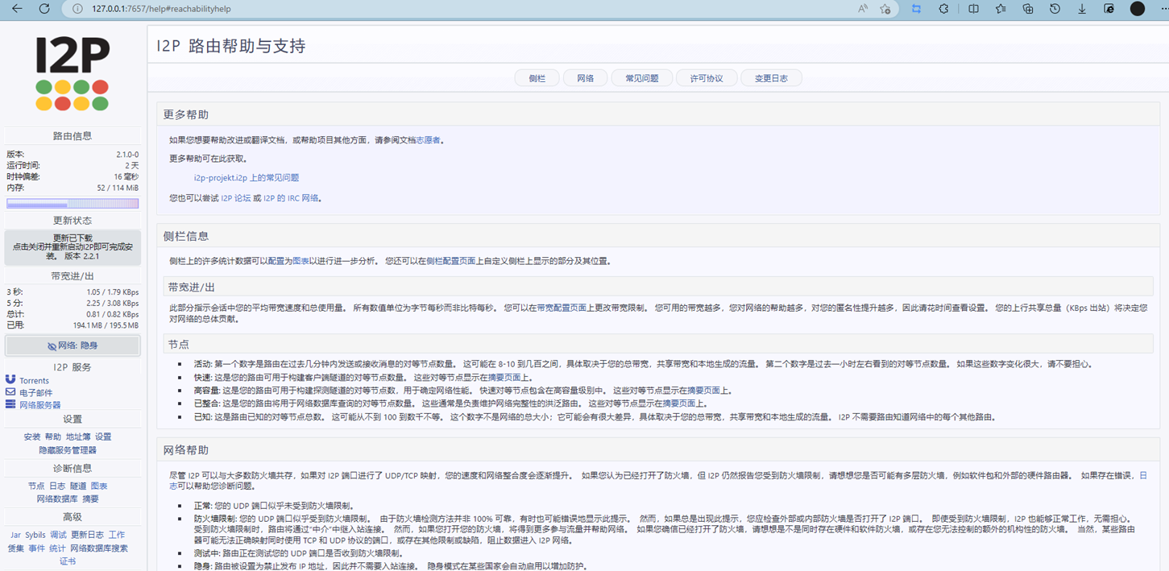Open the 网络数据库搜索 advanced link
This screenshot has height=571, width=1169.
pyautogui.click(x=99, y=548)
